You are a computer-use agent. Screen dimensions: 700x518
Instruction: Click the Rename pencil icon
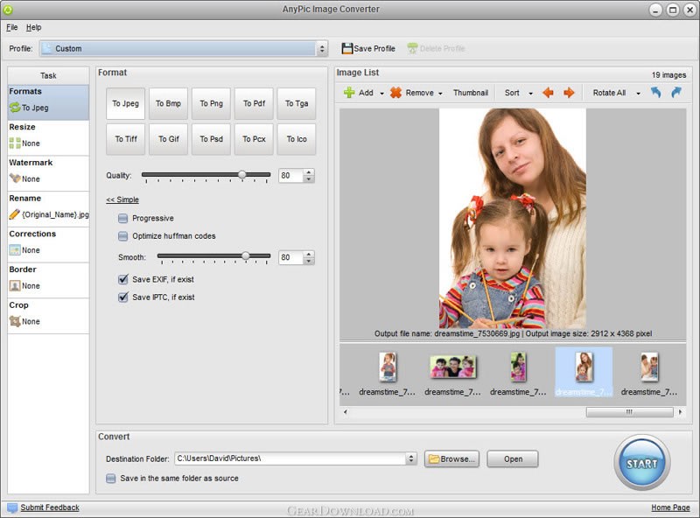[15, 214]
